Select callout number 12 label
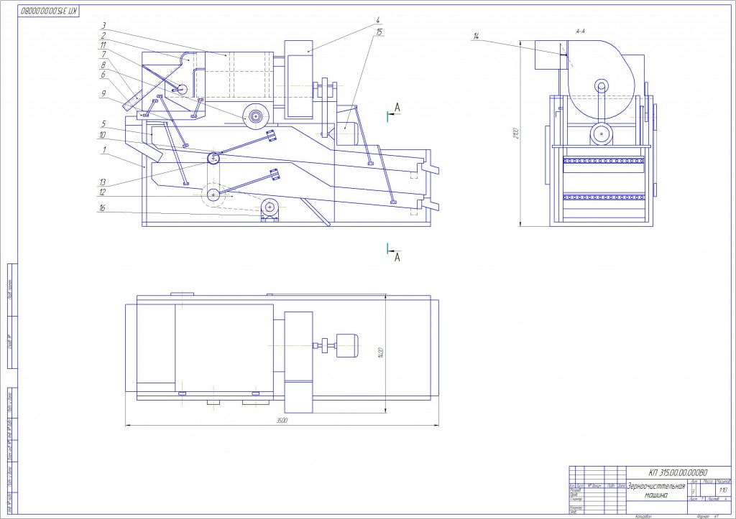This screenshot has height=519, width=736. pos(103,192)
